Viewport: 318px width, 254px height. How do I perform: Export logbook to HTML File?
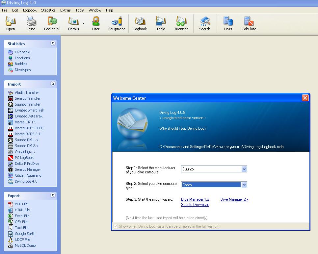click(19, 210)
